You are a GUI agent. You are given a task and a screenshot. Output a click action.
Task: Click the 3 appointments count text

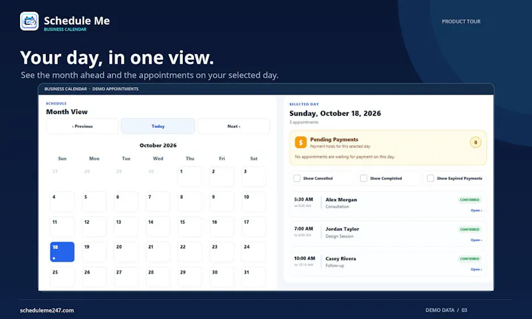click(304, 123)
